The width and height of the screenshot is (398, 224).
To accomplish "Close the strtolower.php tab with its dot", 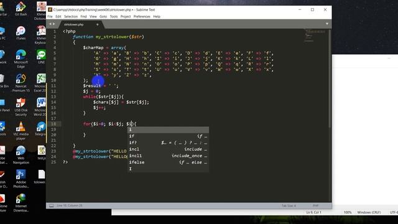I will coord(97,25).
